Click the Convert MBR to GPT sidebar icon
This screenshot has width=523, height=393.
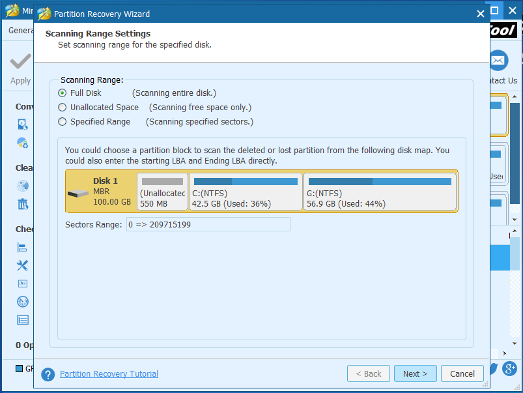tap(23, 143)
